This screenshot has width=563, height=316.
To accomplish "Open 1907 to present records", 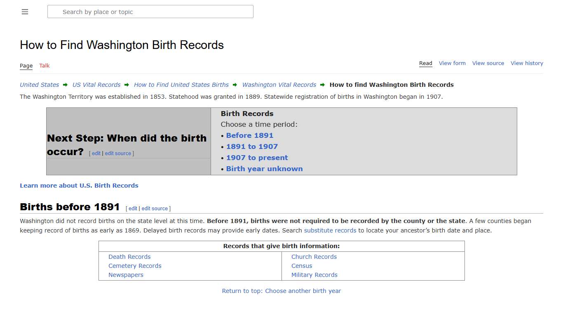I will click(257, 158).
